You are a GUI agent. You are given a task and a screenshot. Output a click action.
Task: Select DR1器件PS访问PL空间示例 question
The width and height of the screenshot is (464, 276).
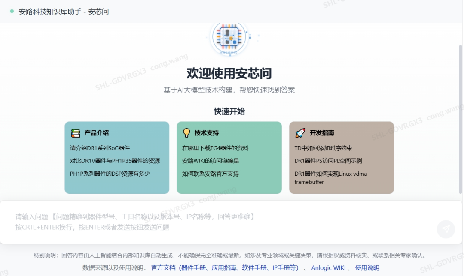(x=328, y=161)
